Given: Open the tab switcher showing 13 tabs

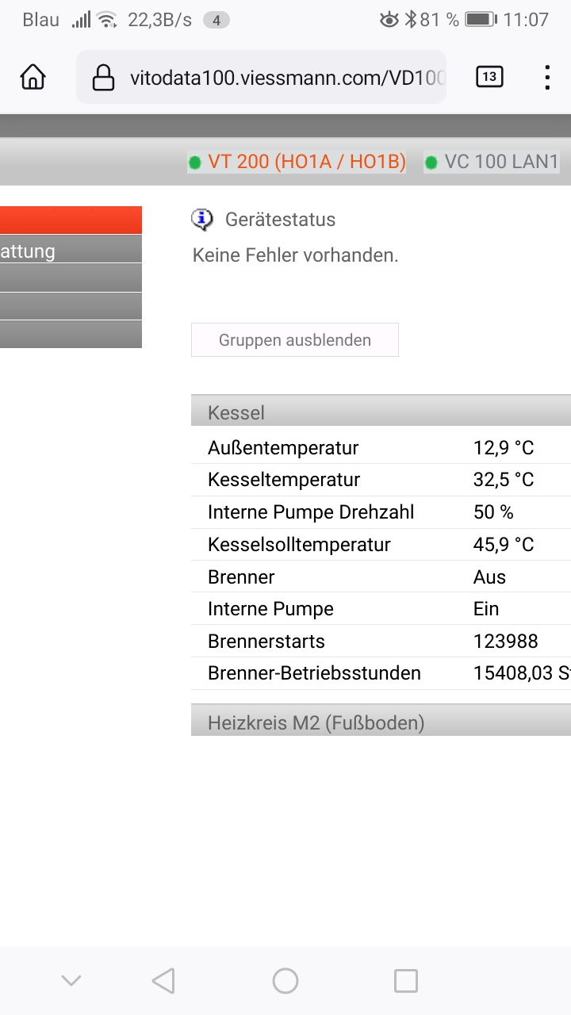Looking at the screenshot, I should point(489,77).
